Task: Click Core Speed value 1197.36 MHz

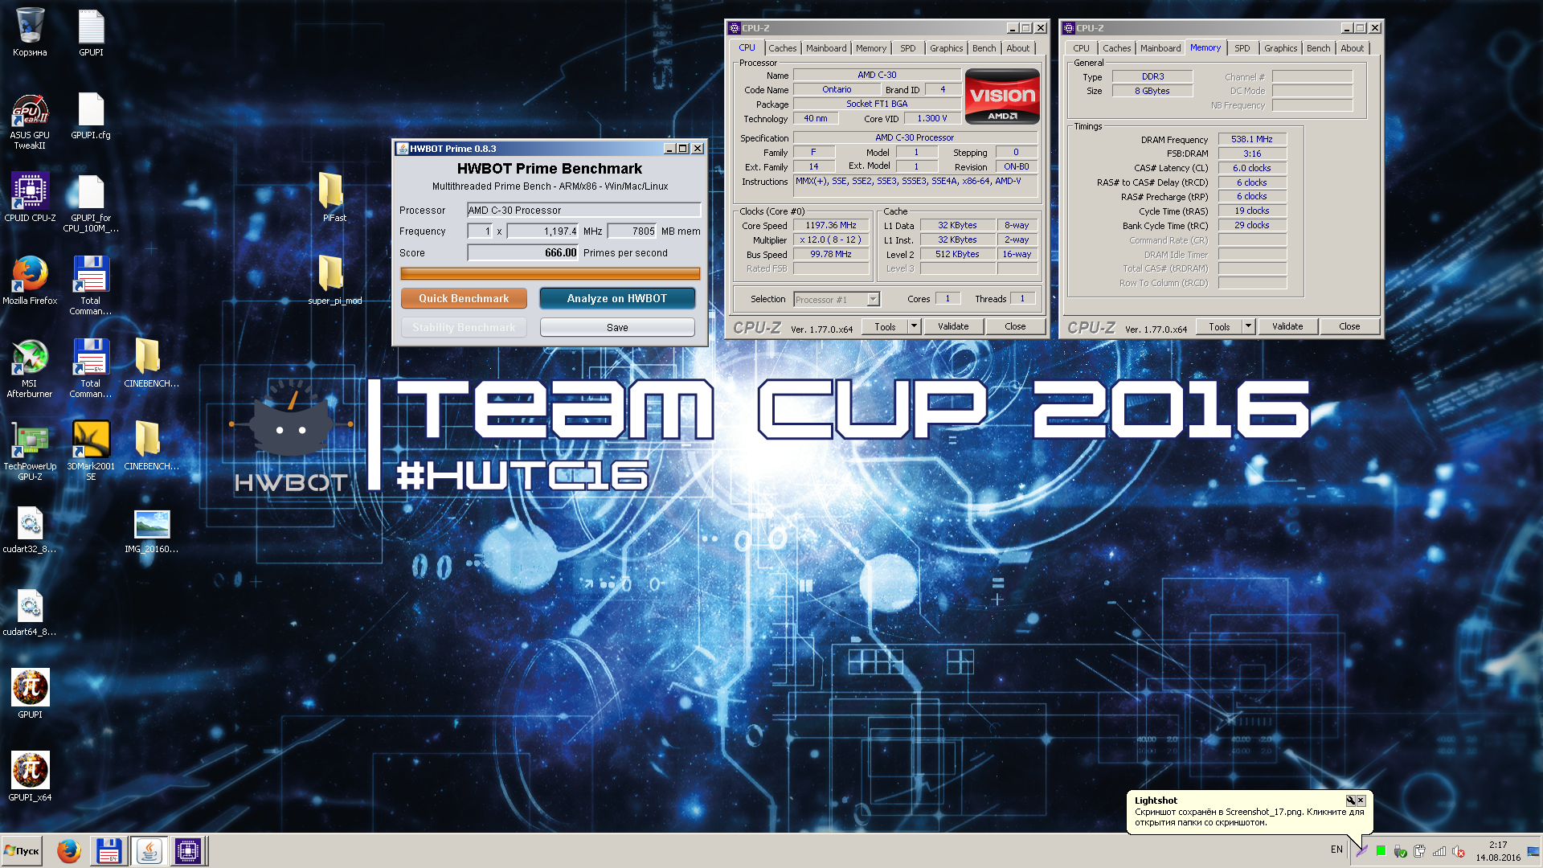Action: pyautogui.click(x=831, y=225)
